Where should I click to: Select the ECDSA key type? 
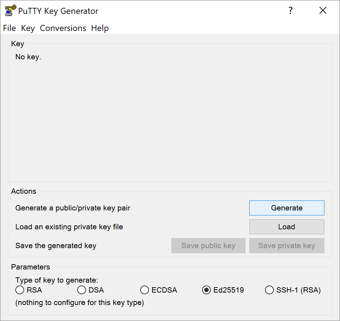(159, 290)
